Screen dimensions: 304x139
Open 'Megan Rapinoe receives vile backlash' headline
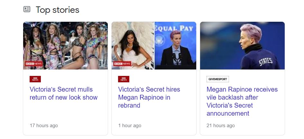coord(242,101)
